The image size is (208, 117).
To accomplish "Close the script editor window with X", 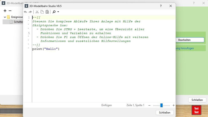I will [x=171, y=6].
